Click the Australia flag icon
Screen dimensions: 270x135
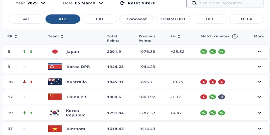[x=55, y=82]
